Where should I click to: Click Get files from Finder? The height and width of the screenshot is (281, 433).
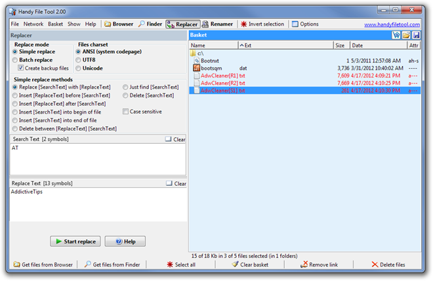coord(112,265)
